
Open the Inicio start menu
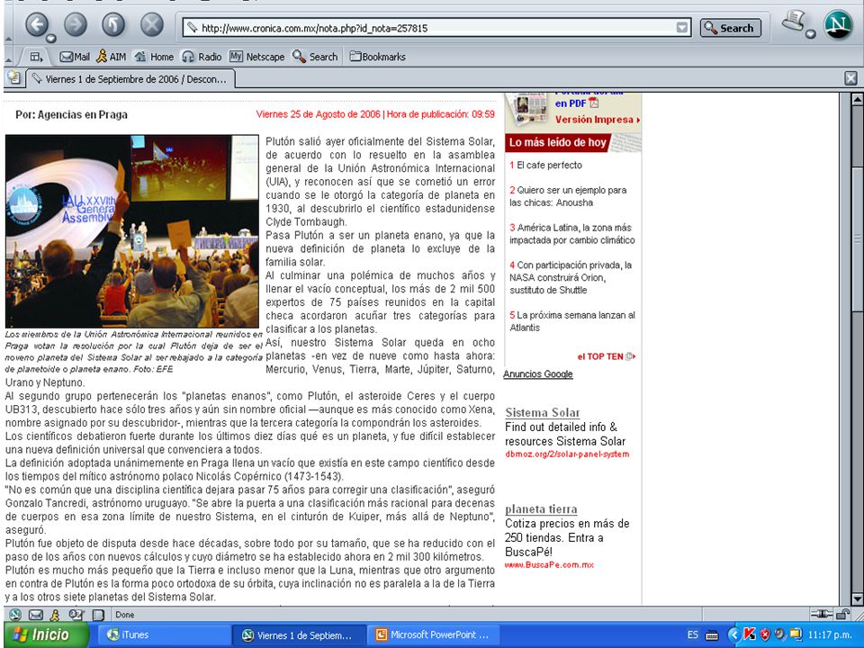coord(46,634)
